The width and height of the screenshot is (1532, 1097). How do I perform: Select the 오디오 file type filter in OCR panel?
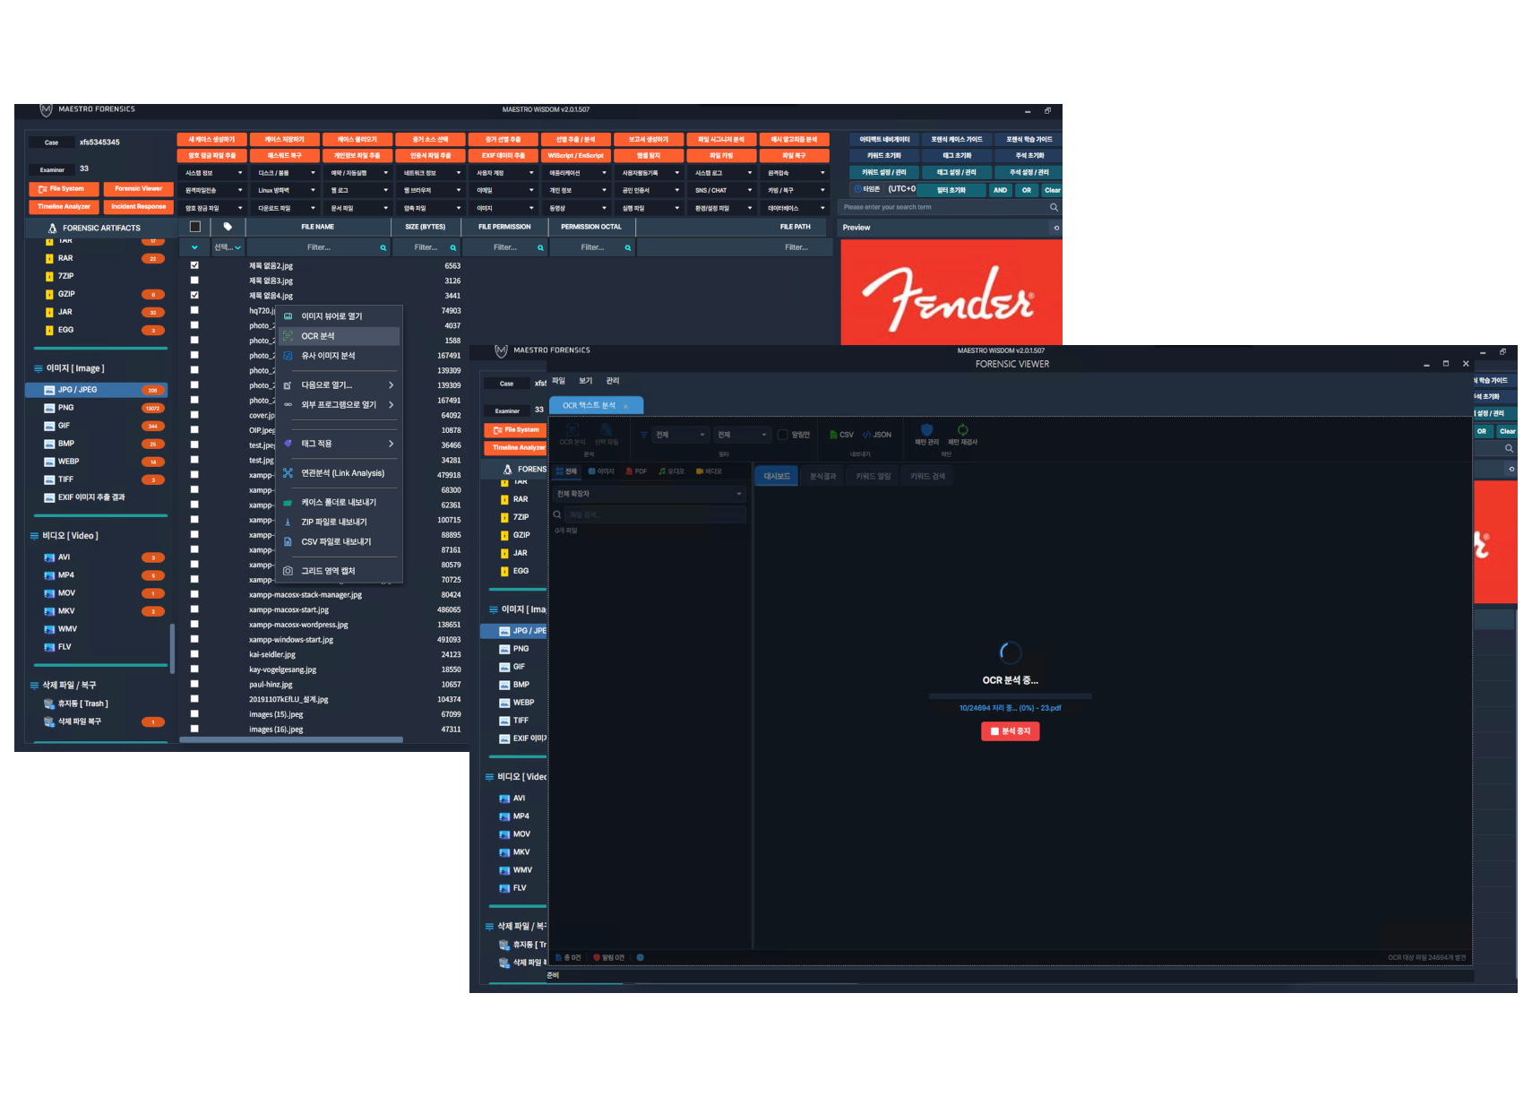tap(671, 471)
